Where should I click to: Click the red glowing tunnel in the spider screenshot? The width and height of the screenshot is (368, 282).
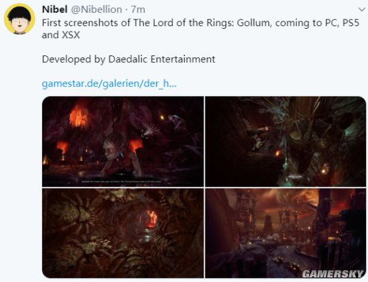click(149, 219)
